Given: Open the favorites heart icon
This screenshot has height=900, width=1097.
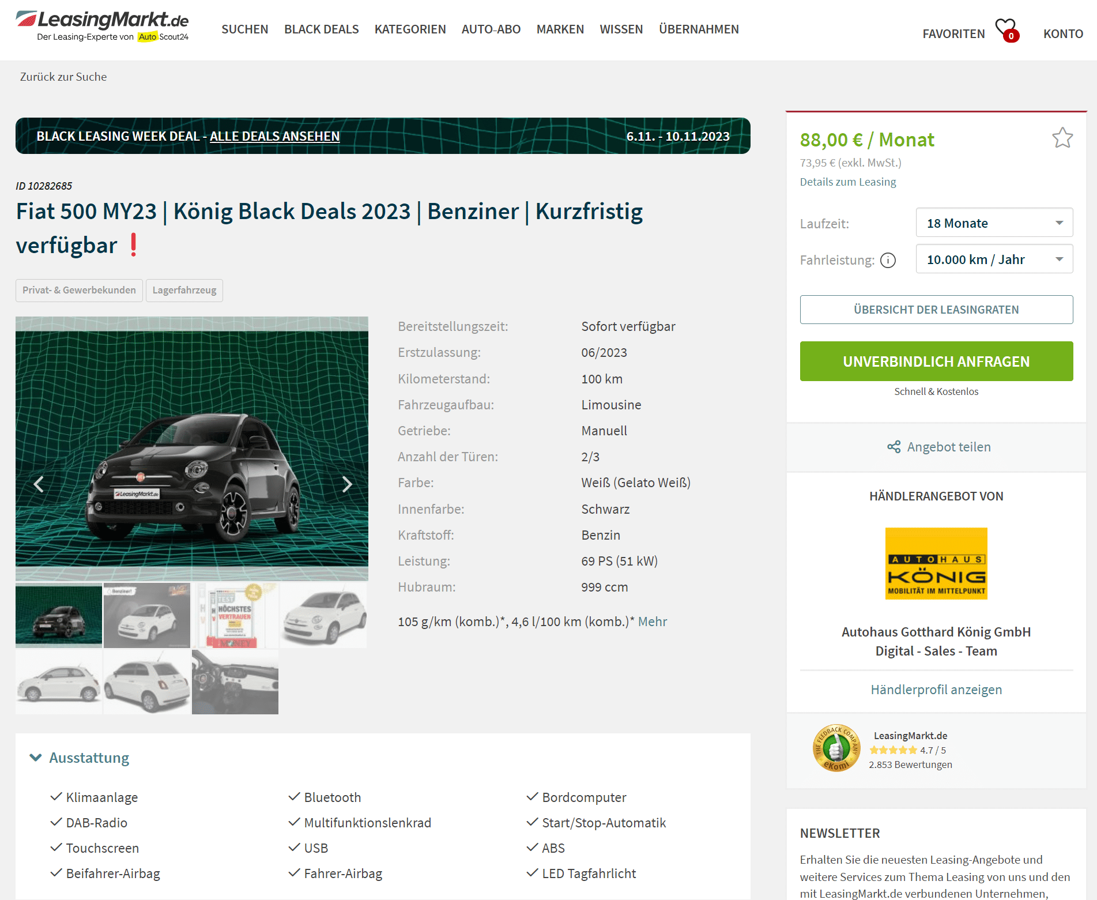Looking at the screenshot, I should pyautogui.click(x=1007, y=30).
